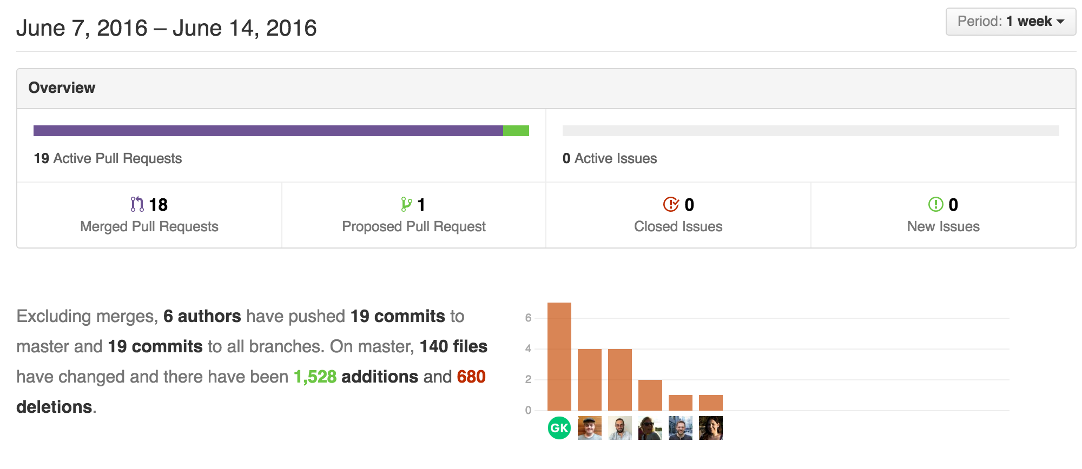This screenshot has height=469, width=1082.
Task: Click the green new issues exclamation icon
Action: (935, 204)
